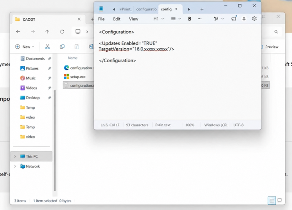This screenshot has width=292, height=210.
Task: Unpin Documents using its pin icon
Action: pos(50,59)
